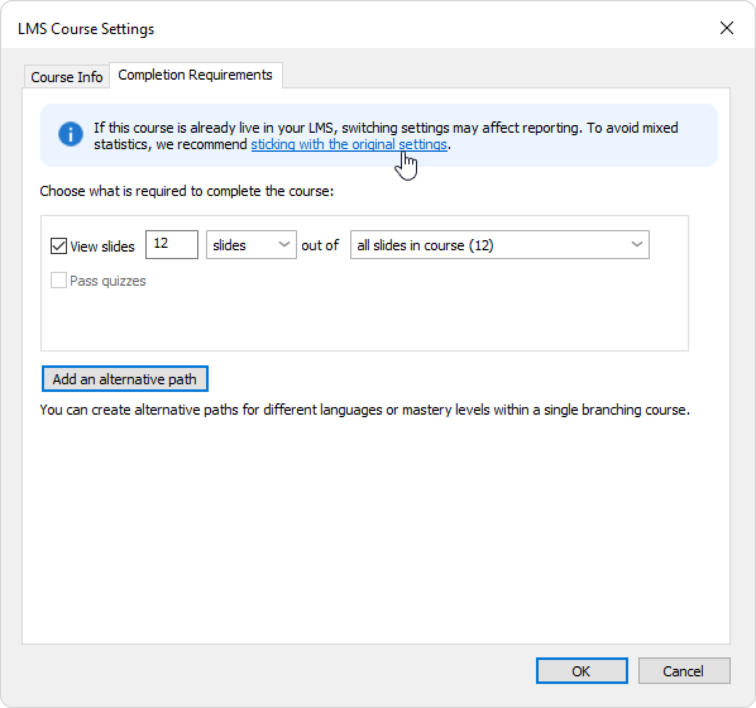756x708 pixels.
Task: Click Add an alternative path button
Action: [125, 379]
